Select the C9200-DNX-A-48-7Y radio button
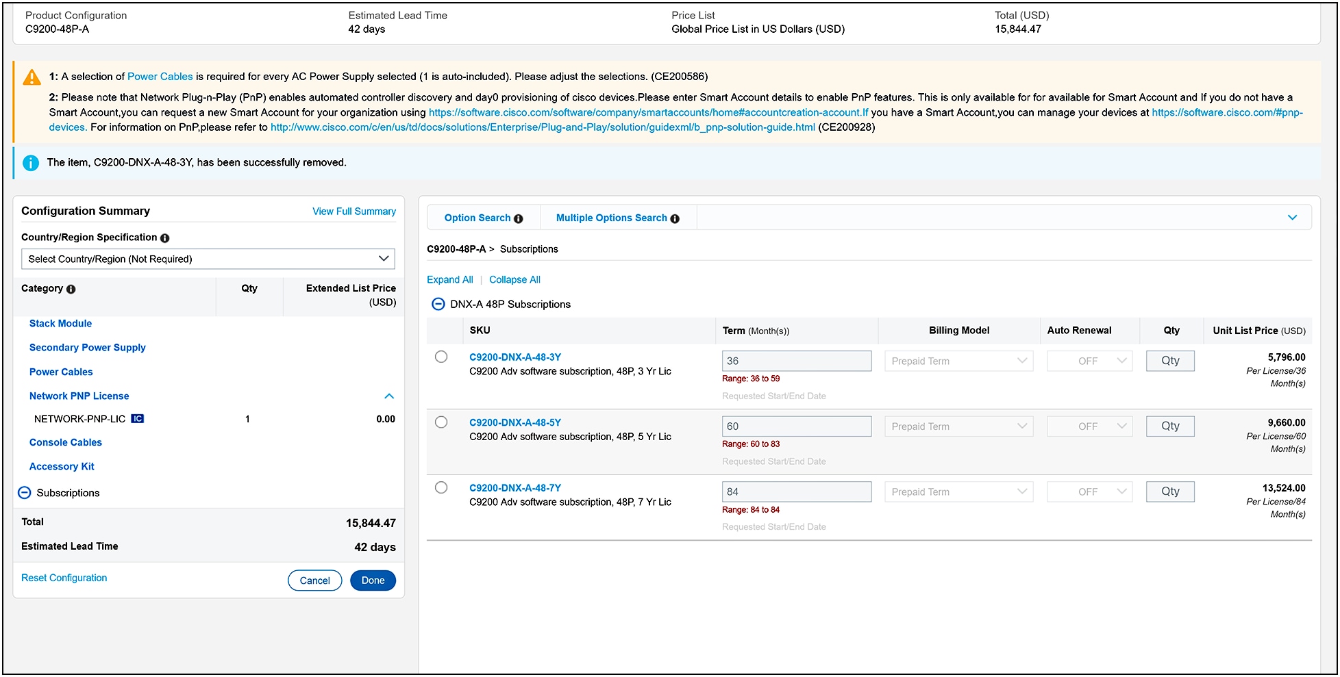 [441, 487]
